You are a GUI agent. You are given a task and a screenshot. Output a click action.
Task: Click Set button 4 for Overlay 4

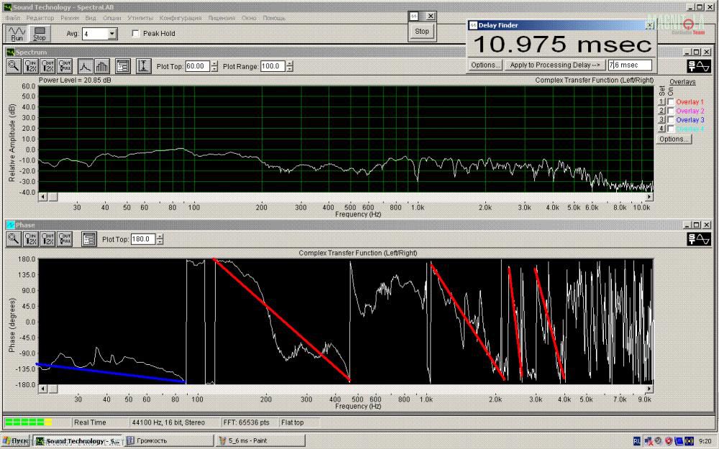pyautogui.click(x=661, y=129)
